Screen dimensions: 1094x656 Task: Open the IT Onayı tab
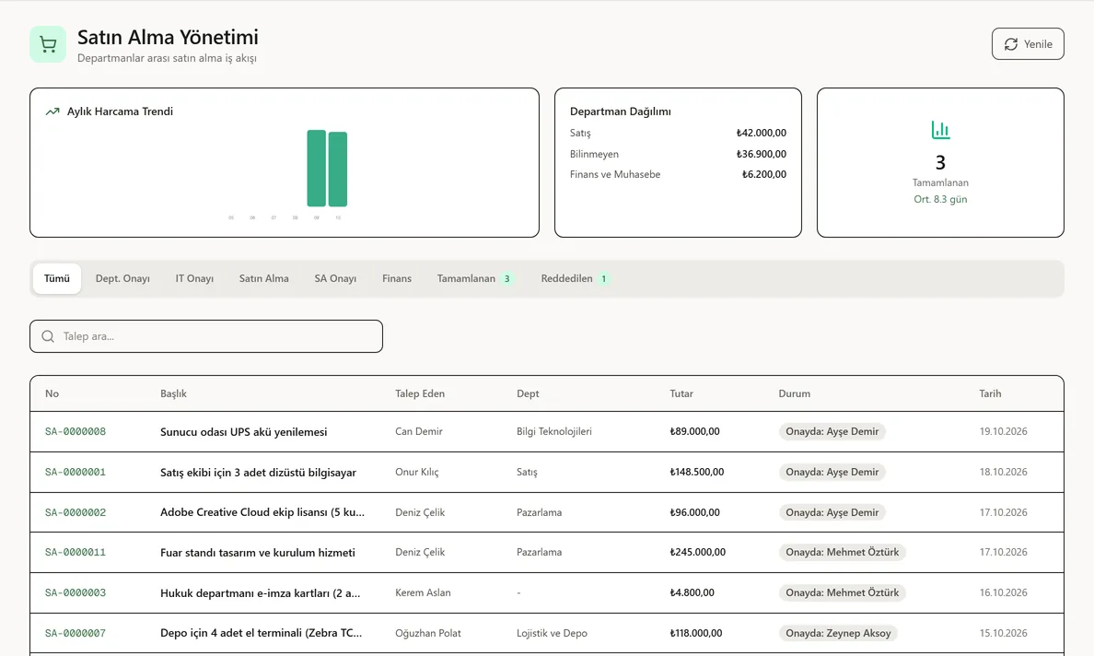194,278
